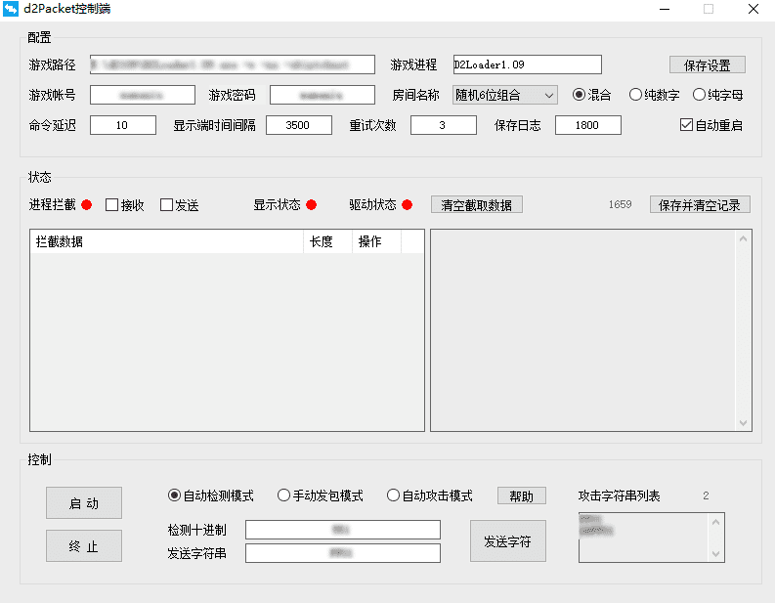The height and width of the screenshot is (603, 775).
Task: Choose 自动攻击模式 mode
Action: click(394, 495)
